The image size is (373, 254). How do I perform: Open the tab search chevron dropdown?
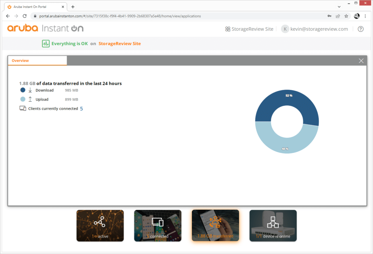pyautogui.click(x=339, y=7)
